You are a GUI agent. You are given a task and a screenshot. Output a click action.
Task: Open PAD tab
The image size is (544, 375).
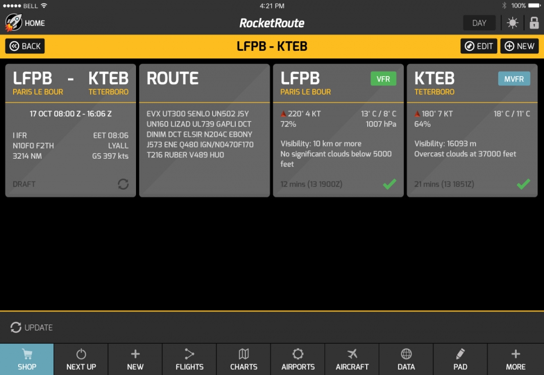(460, 359)
